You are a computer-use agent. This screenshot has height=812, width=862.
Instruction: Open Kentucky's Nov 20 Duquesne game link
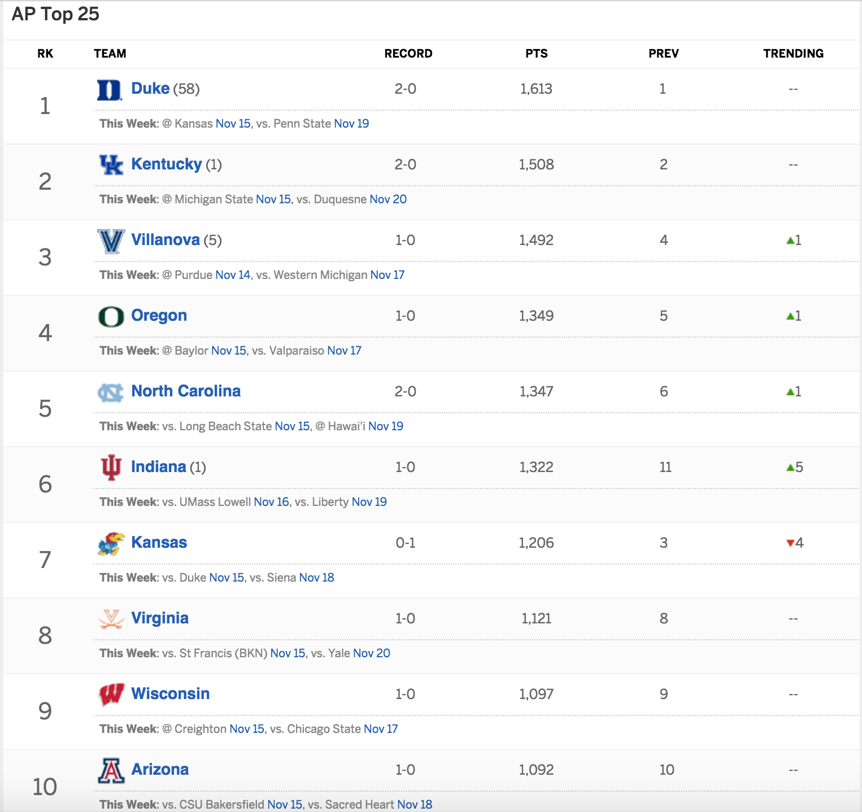(388, 199)
